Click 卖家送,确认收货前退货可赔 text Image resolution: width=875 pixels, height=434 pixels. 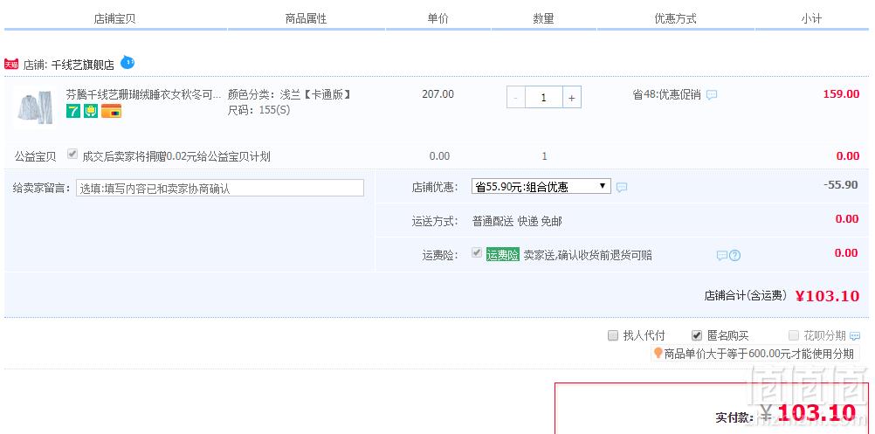pyautogui.click(x=588, y=256)
